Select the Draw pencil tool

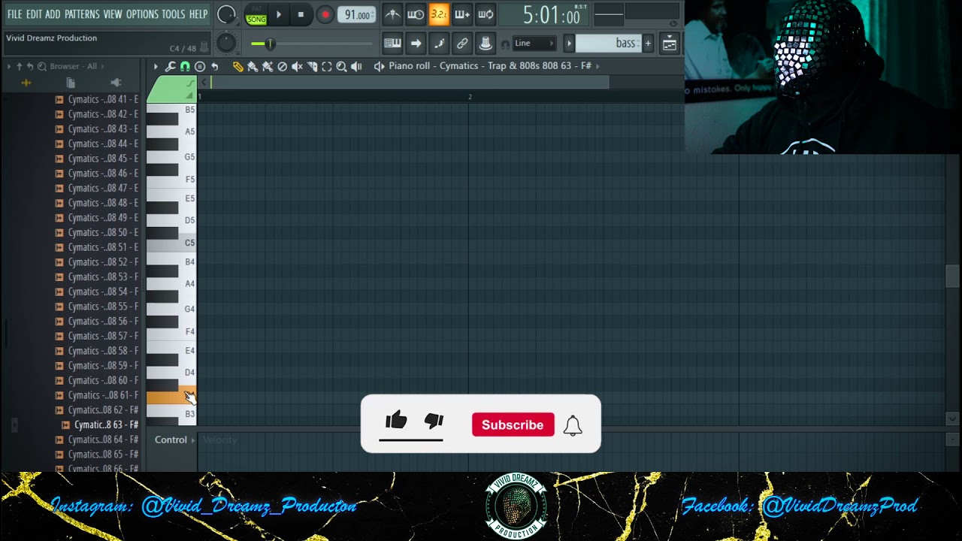(x=237, y=66)
